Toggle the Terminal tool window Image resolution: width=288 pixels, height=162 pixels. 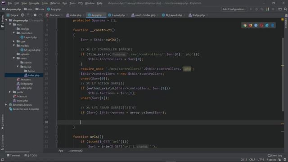(x=13, y=155)
